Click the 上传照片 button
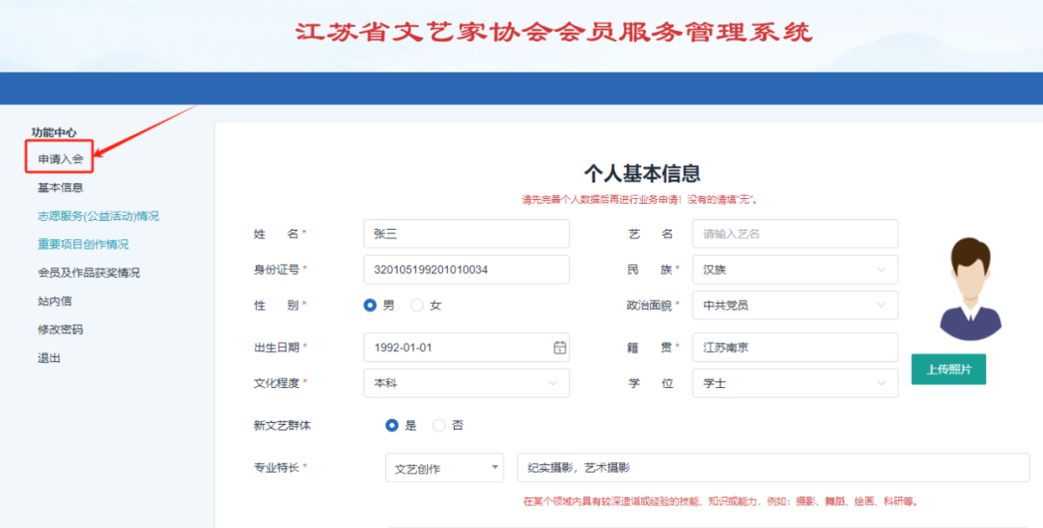This screenshot has height=528, width=1043. [948, 369]
